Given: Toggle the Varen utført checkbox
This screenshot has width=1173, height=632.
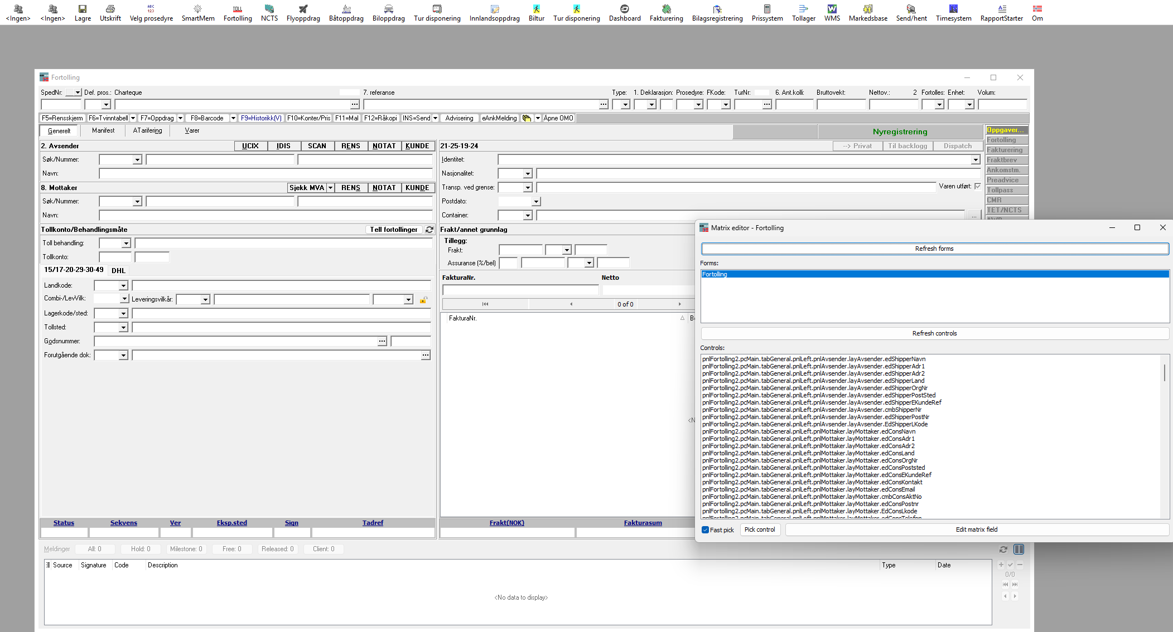Looking at the screenshot, I should [978, 186].
